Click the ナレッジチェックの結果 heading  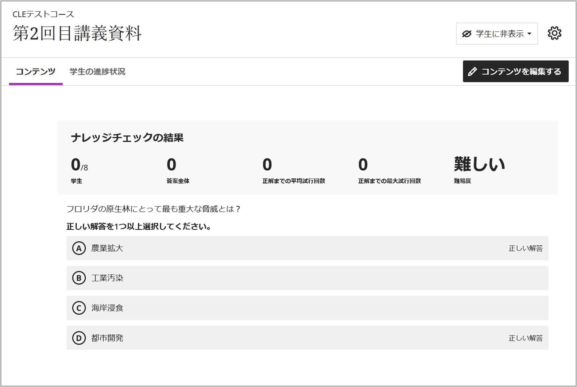point(127,138)
